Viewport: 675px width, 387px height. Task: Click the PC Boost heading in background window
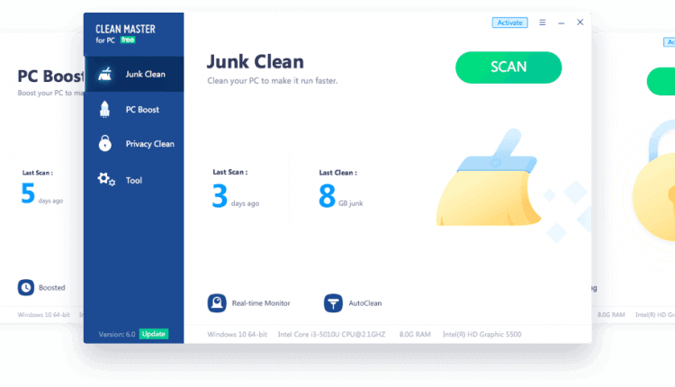click(x=50, y=76)
